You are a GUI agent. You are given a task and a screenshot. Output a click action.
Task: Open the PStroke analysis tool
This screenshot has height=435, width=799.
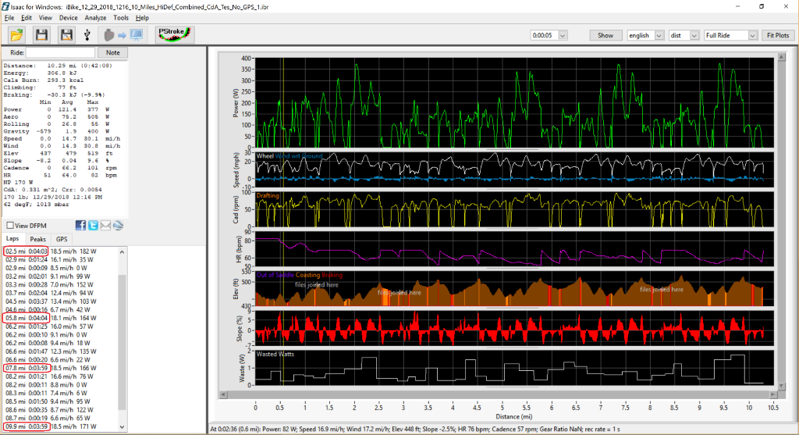(x=171, y=34)
